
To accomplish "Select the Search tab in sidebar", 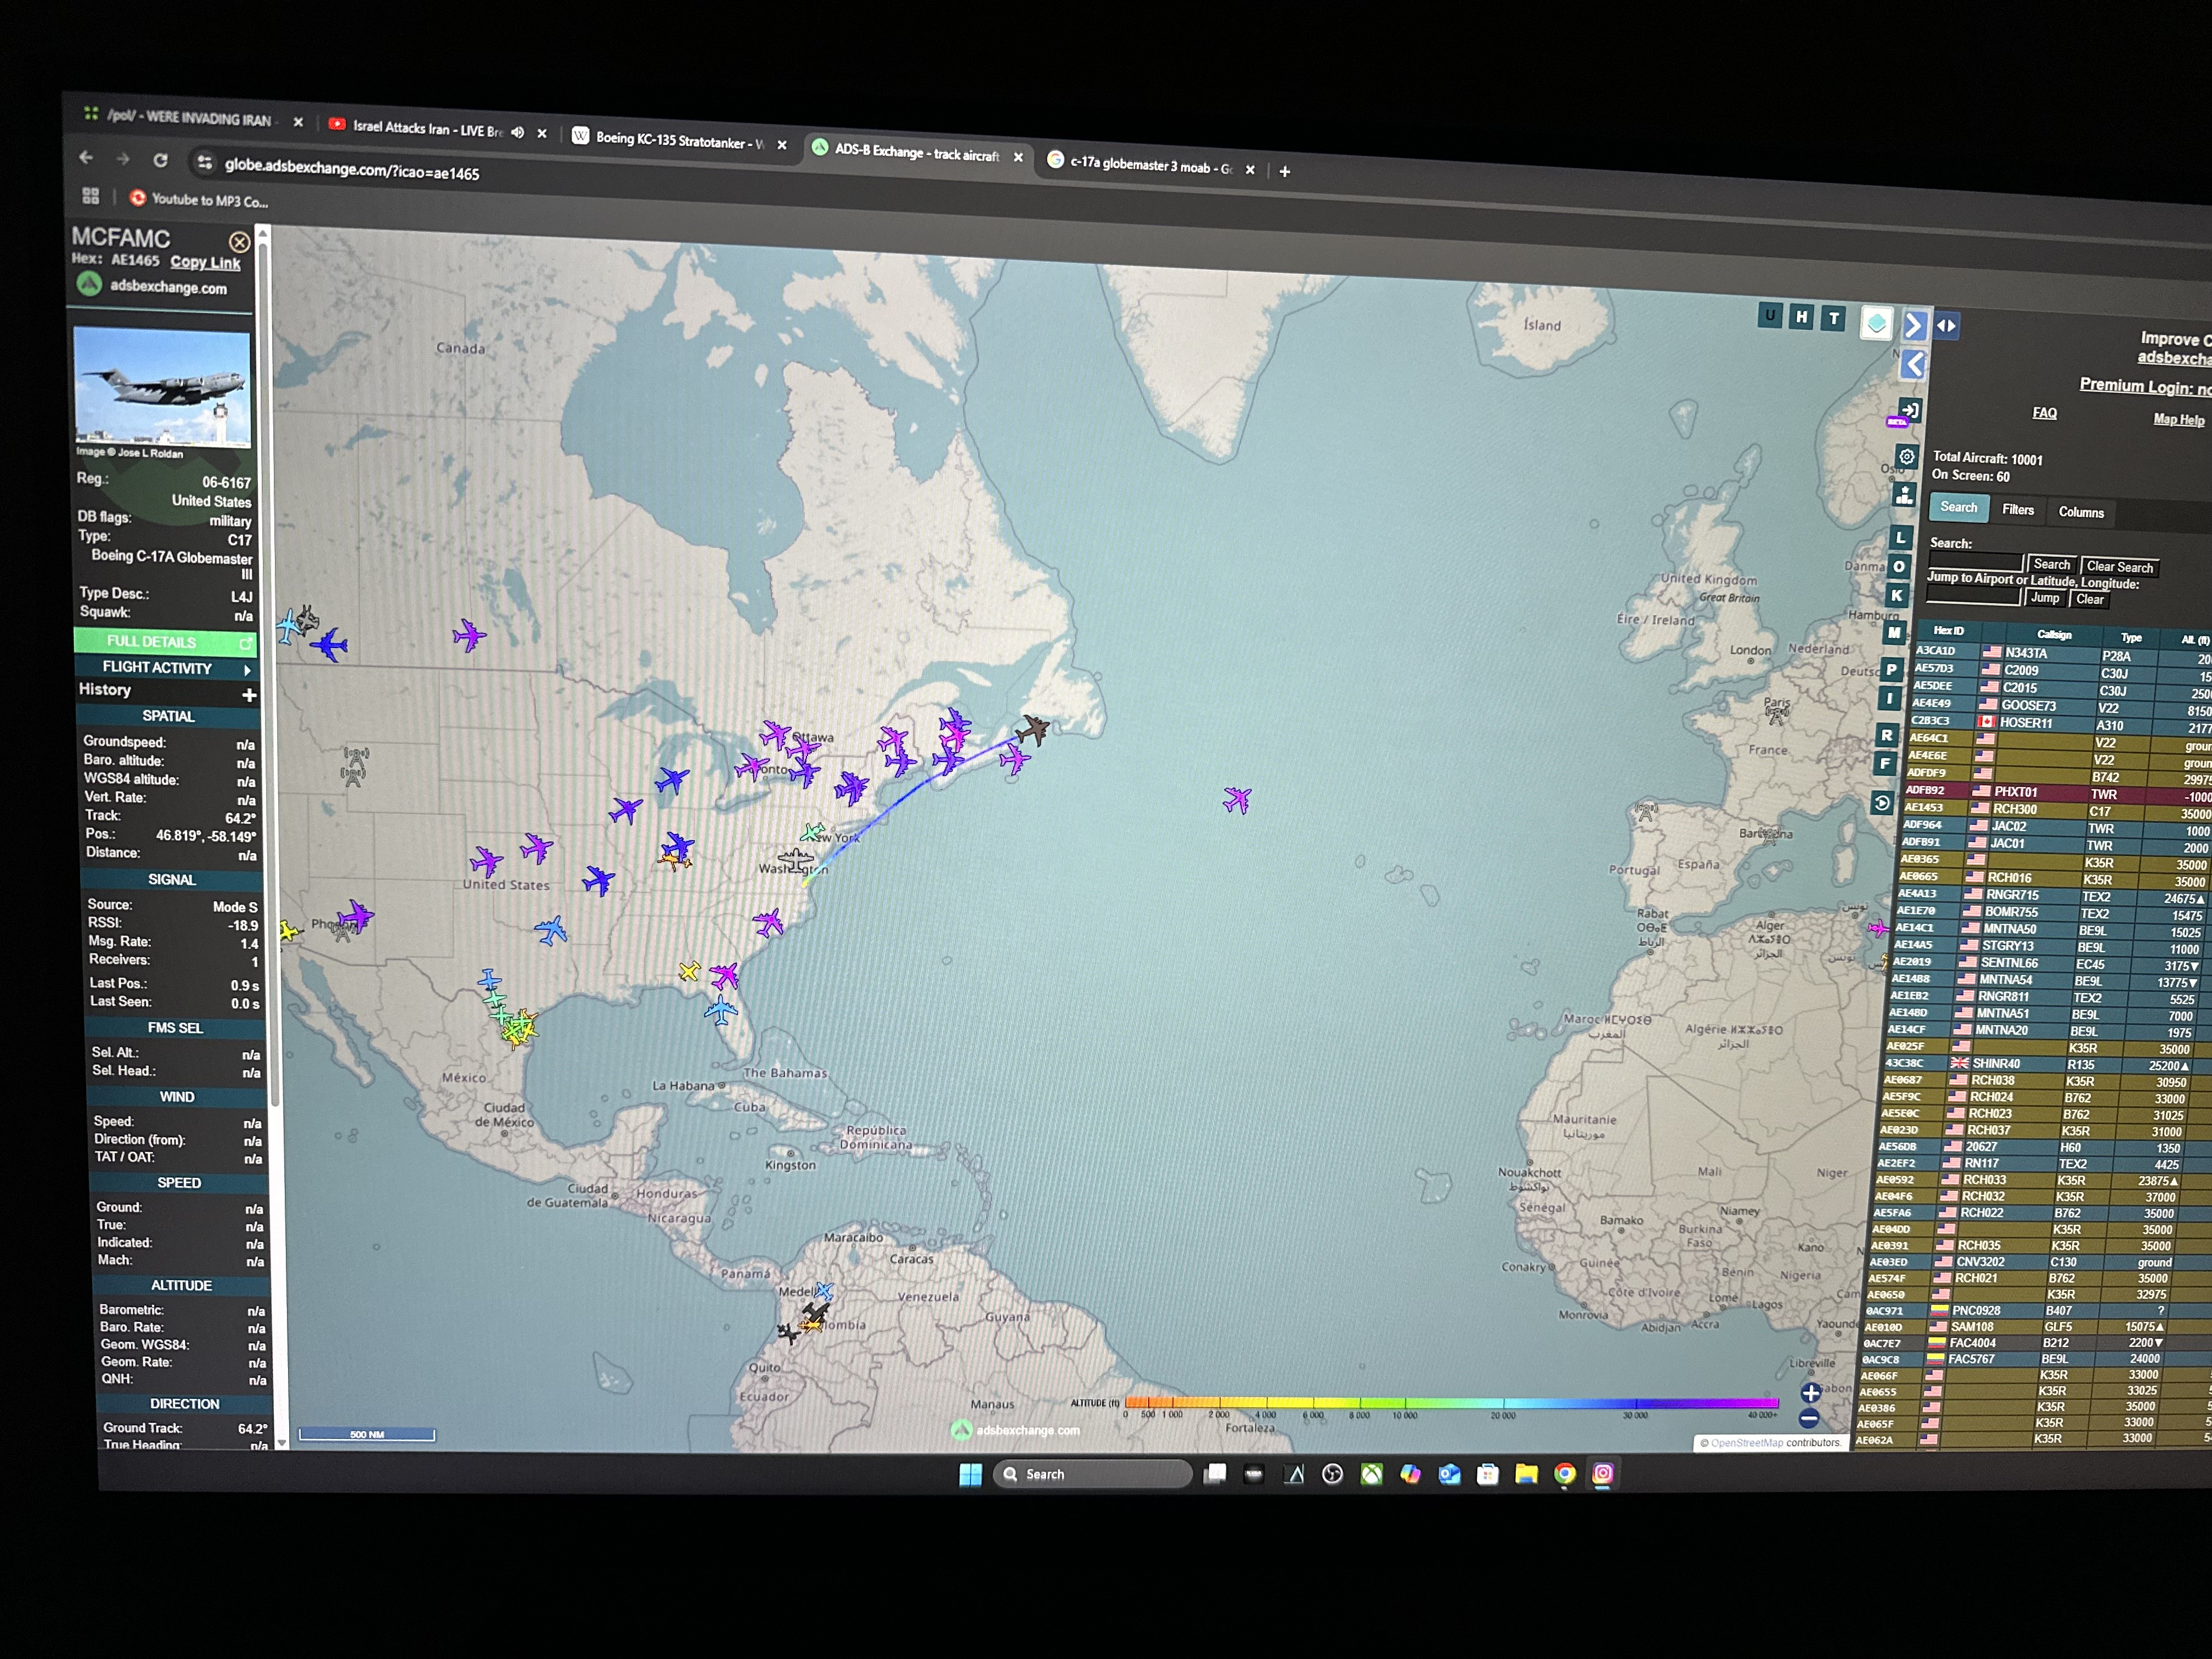I will [x=1958, y=507].
